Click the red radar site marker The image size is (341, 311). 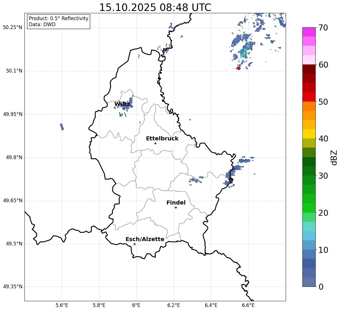coord(239,68)
